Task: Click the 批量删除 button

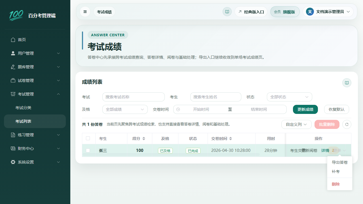Action: coord(327,124)
